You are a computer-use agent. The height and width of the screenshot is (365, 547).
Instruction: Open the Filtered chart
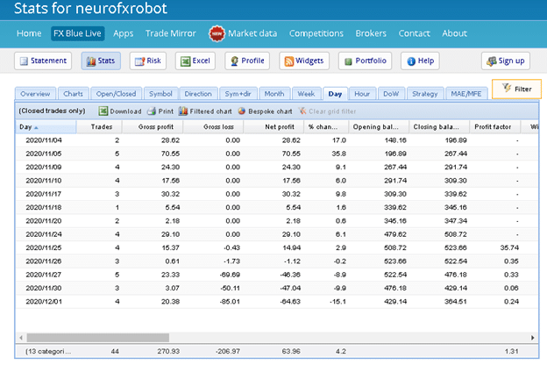(x=205, y=111)
